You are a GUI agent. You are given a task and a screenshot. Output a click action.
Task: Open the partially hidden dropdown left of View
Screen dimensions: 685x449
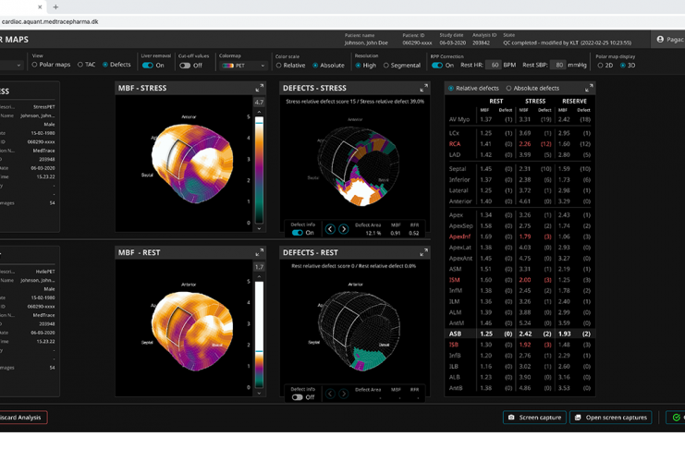coord(11,65)
